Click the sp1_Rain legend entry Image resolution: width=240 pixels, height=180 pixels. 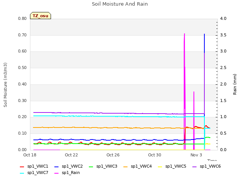click(x=67, y=173)
